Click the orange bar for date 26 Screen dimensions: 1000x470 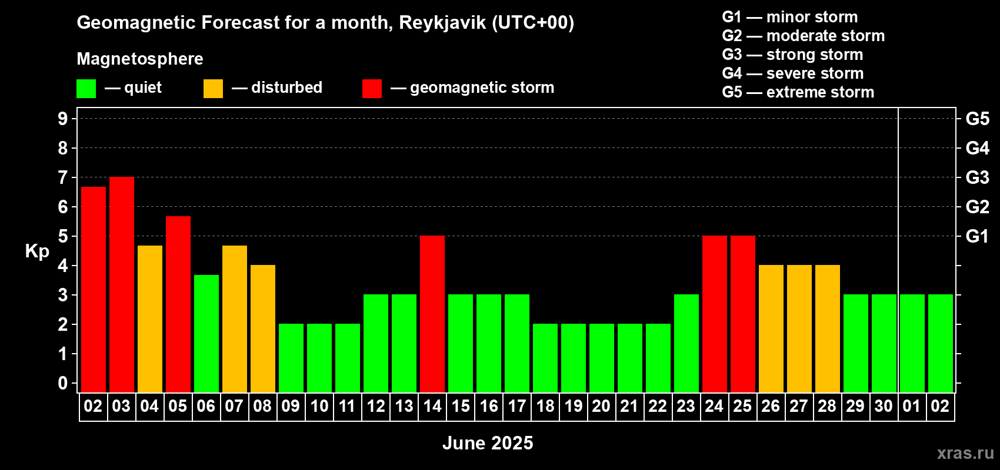tap(771, 329)
